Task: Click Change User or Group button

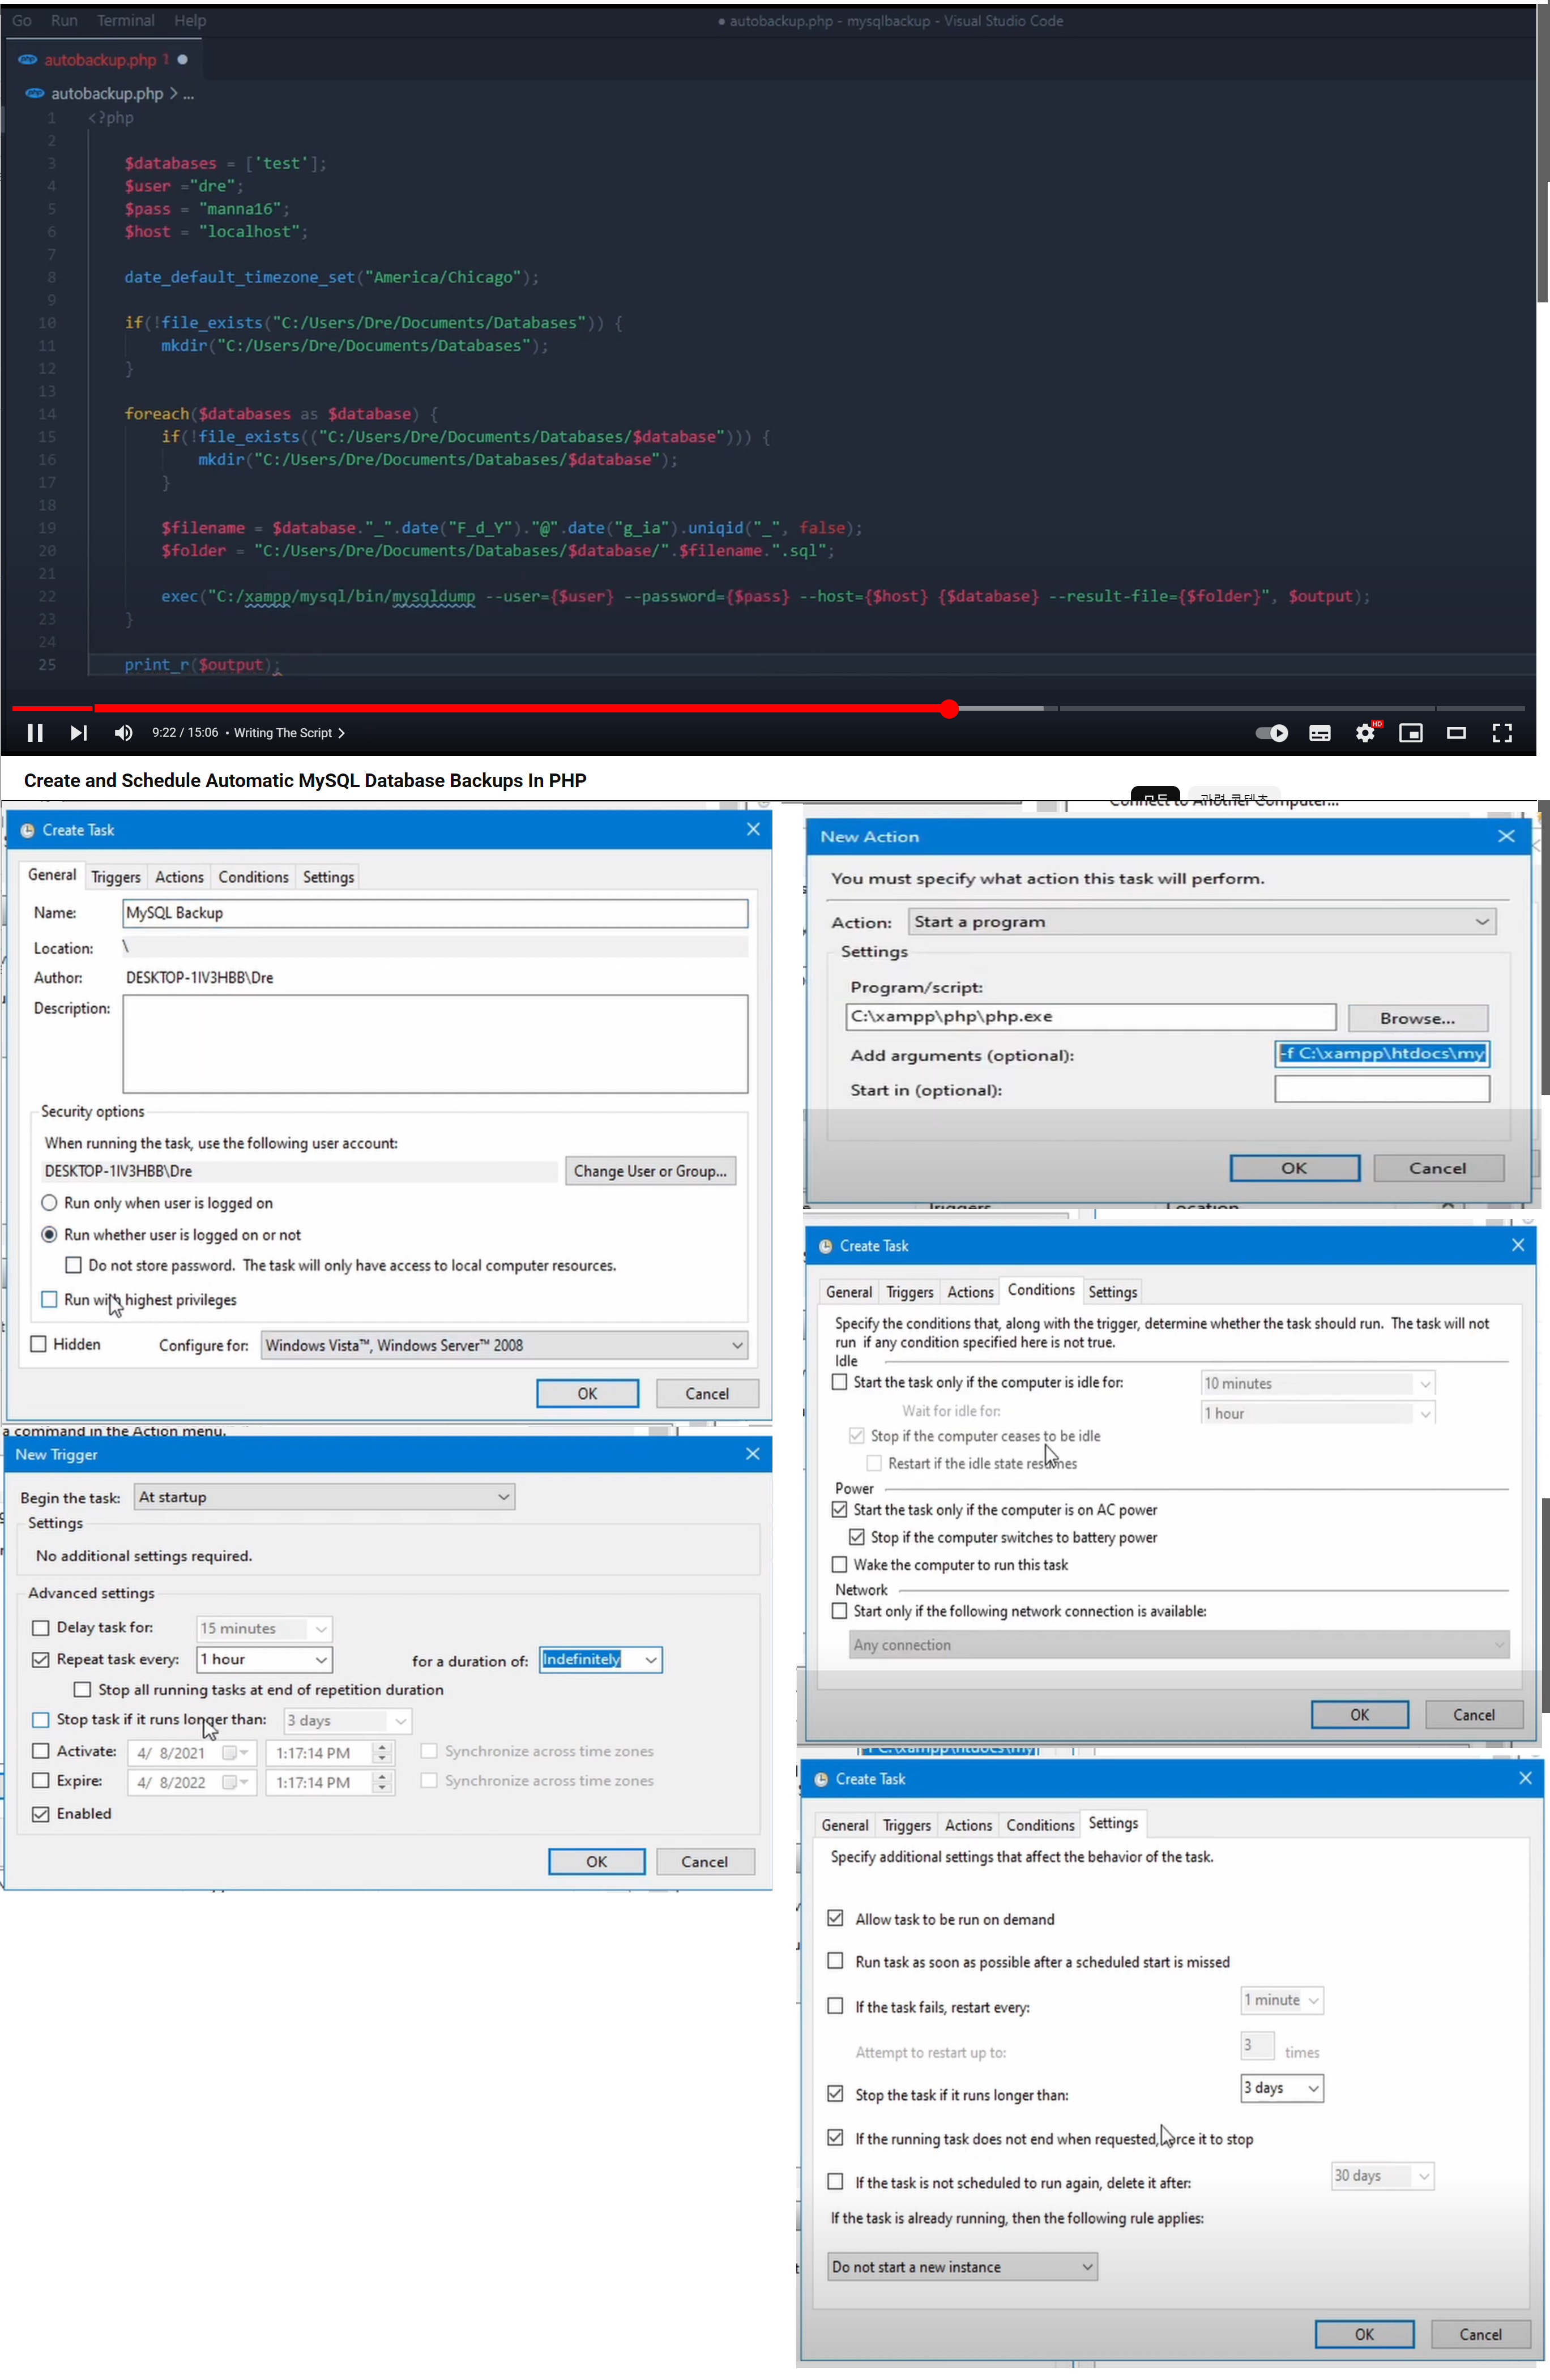Action: [x=650, y=1171]
